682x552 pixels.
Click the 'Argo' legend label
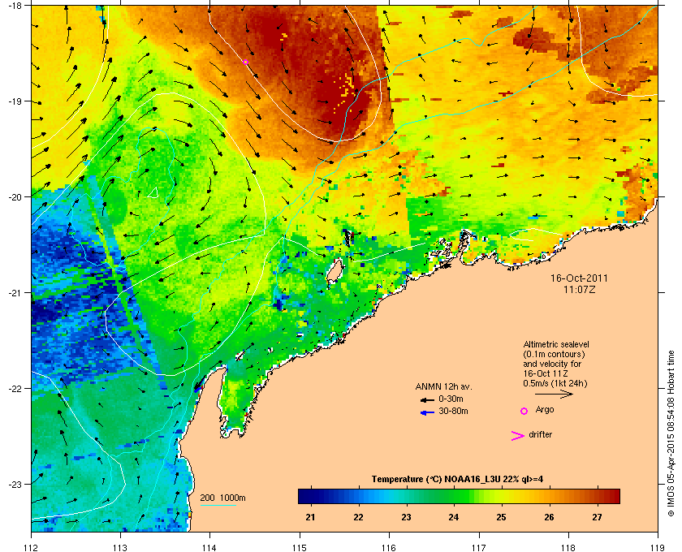pyautogui.click(x=545, y=410)
